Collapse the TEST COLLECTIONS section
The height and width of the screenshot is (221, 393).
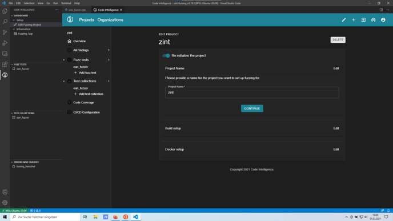pos(12,113)
